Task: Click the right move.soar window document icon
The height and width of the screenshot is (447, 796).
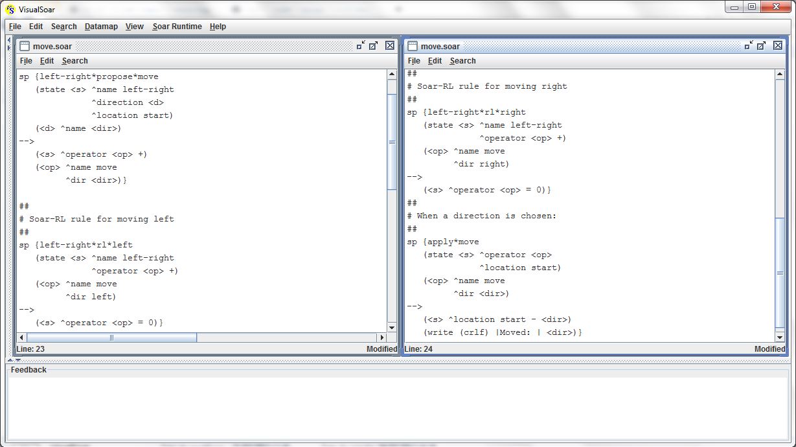Action: click(x=412, y=46)
